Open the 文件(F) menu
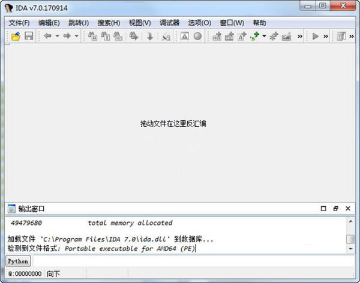Viewport: 360px width, 283px height. pos(19,23)
